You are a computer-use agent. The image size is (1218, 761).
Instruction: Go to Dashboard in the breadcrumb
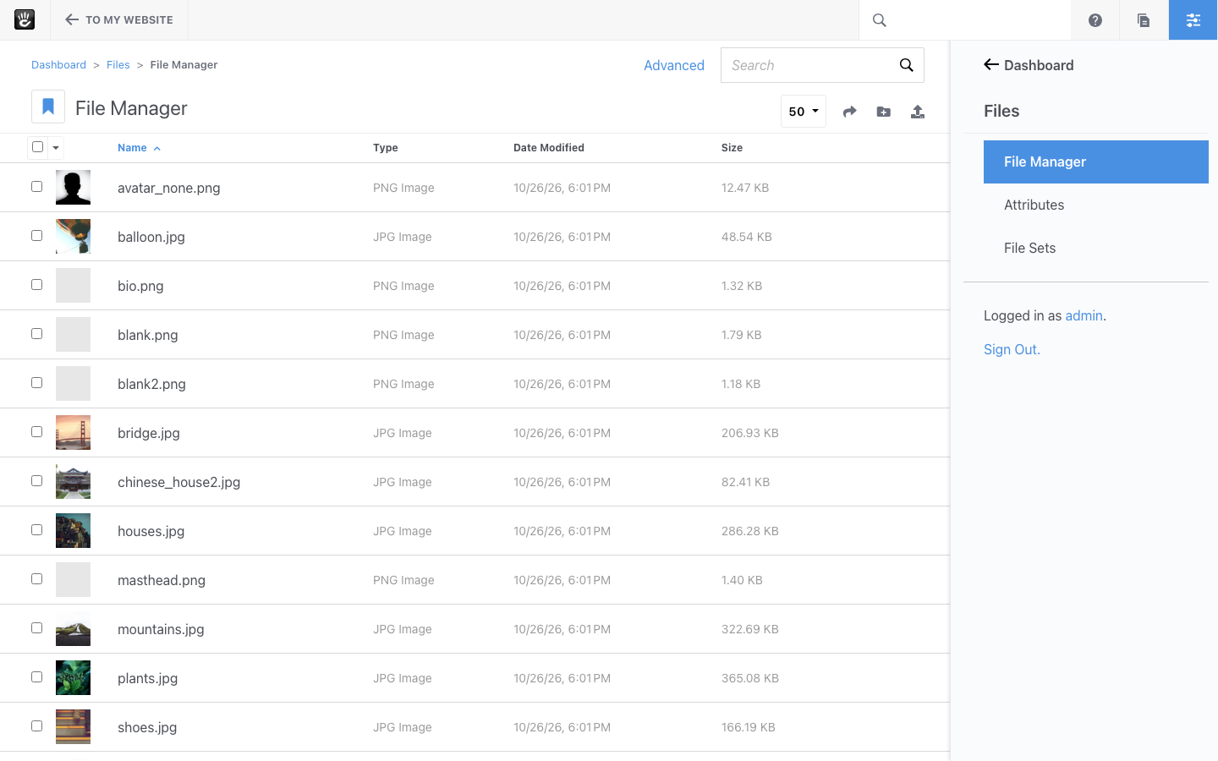coord(58,65)
